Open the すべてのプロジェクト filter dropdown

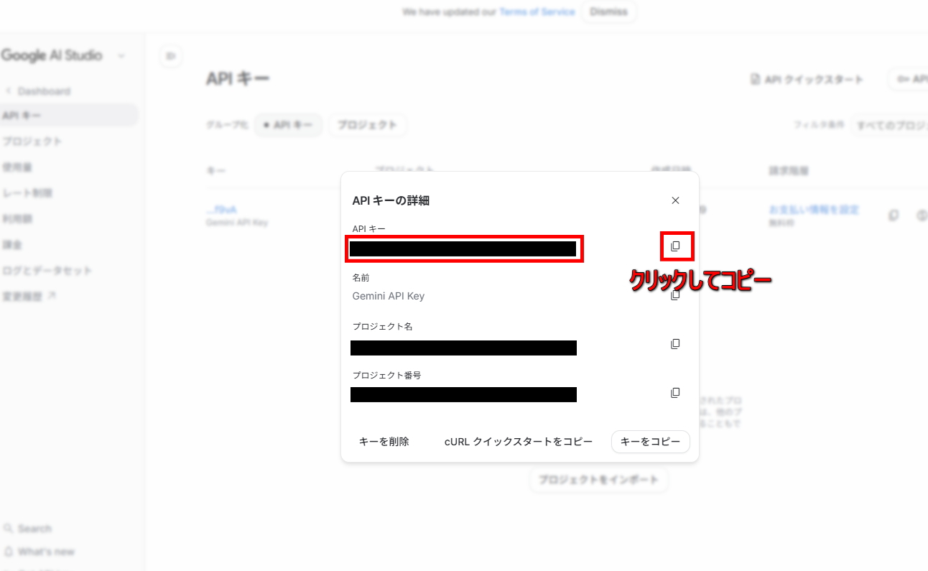[x=889, y=125]
